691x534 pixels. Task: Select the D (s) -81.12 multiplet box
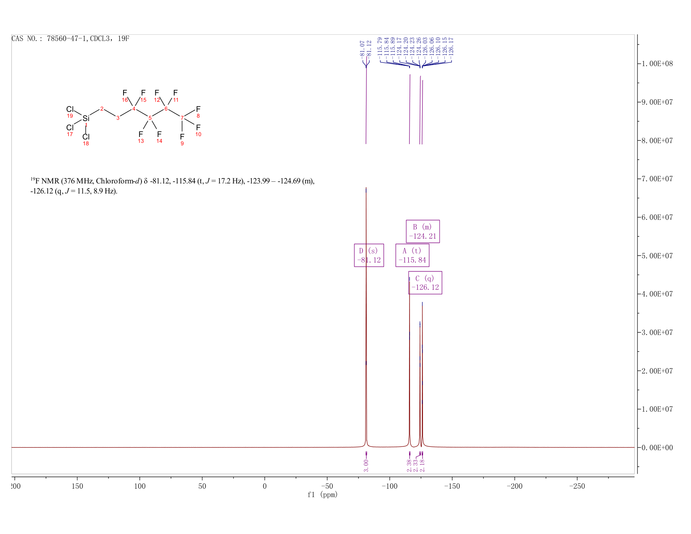coord(369,255)
